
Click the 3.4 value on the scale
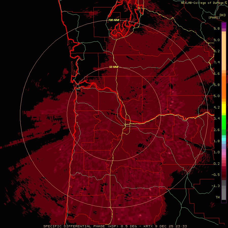(x=217, y=118)
